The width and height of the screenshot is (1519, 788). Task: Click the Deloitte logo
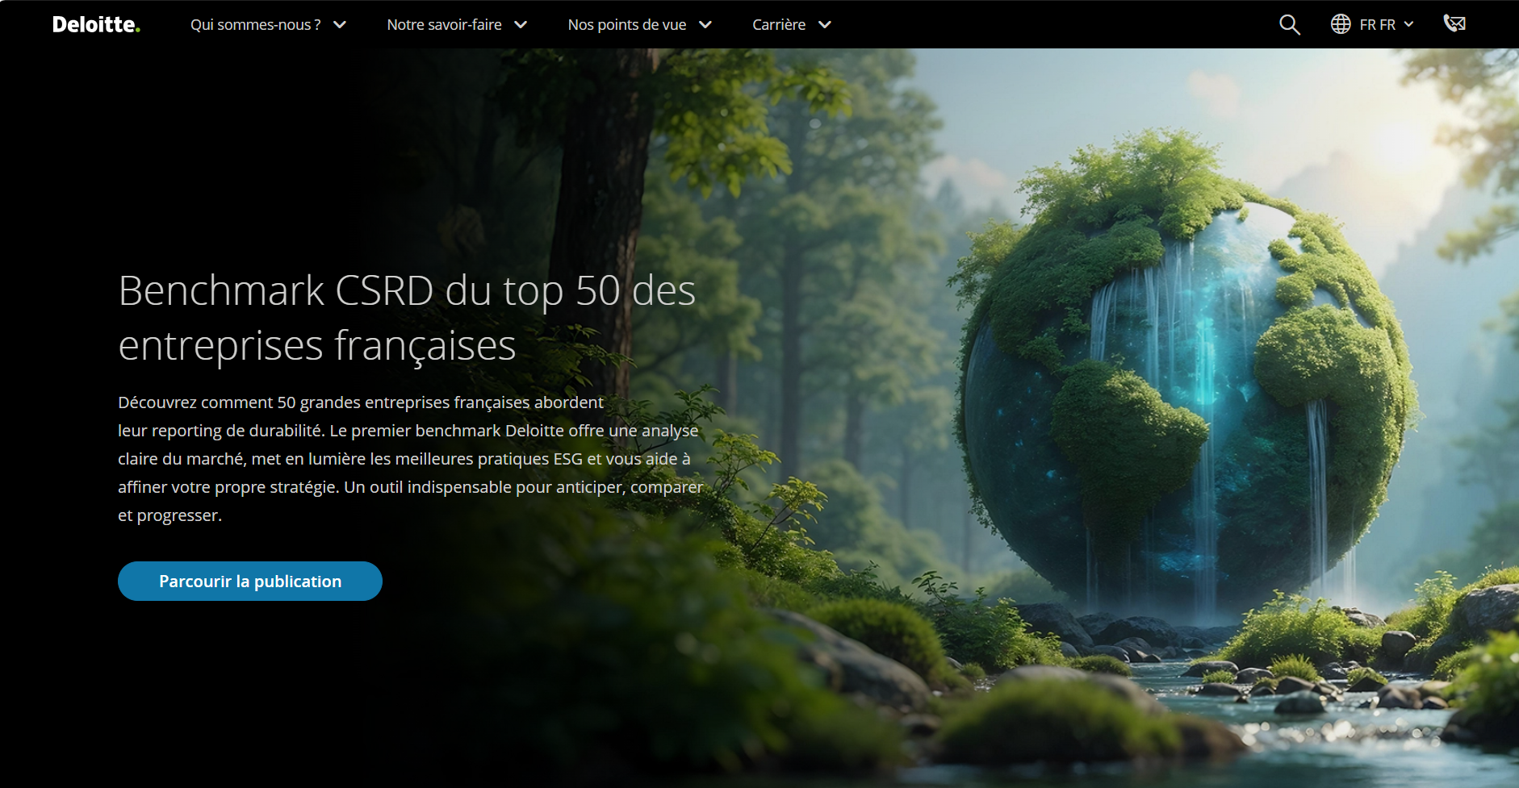pos(95,24)
